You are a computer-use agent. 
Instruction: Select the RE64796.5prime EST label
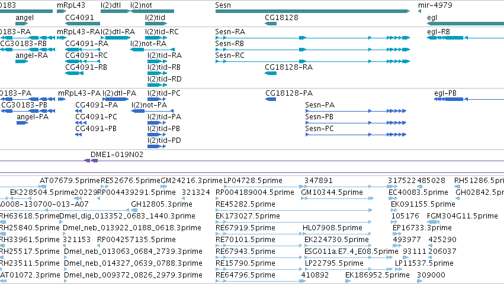245,275
